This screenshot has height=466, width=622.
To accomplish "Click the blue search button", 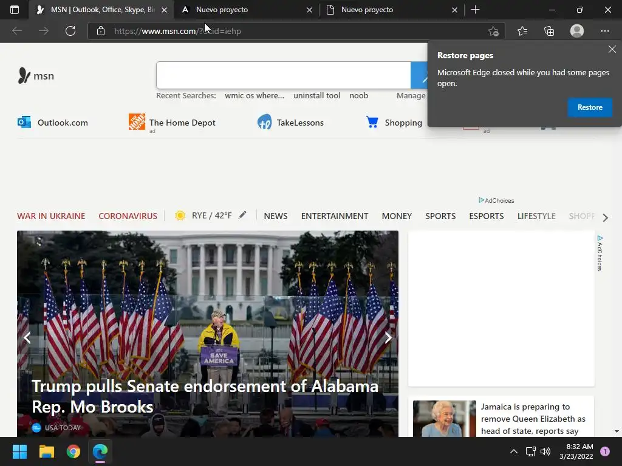I will click(419, 75).
